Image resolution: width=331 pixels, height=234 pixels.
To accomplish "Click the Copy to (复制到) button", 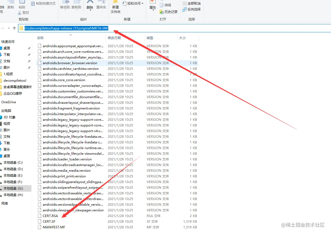I will click(76, 5).
